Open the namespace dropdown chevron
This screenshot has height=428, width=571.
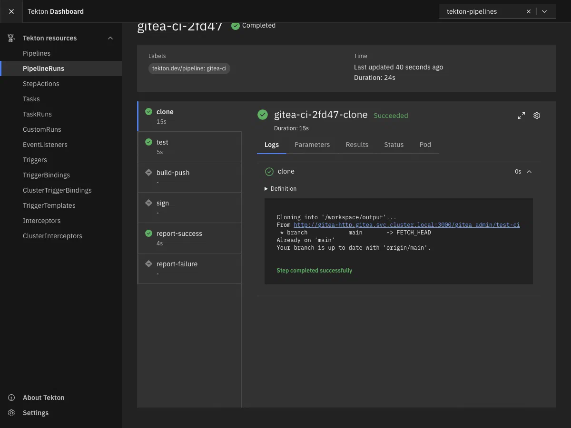tap(544, 11)
